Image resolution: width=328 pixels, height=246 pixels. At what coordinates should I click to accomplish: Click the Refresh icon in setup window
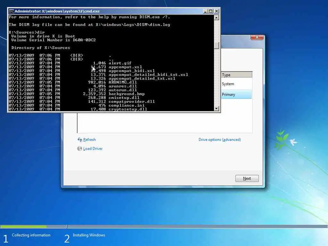79,140
